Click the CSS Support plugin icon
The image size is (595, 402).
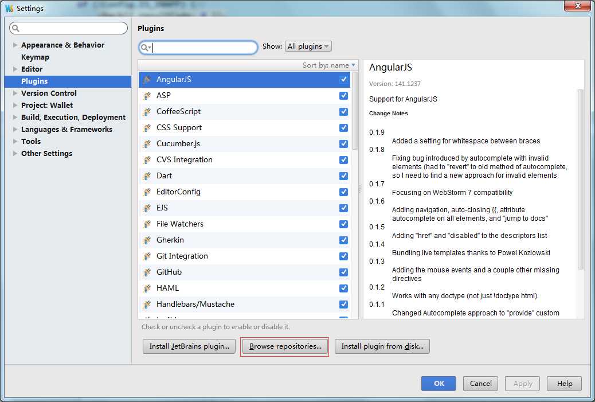point(147,127)
